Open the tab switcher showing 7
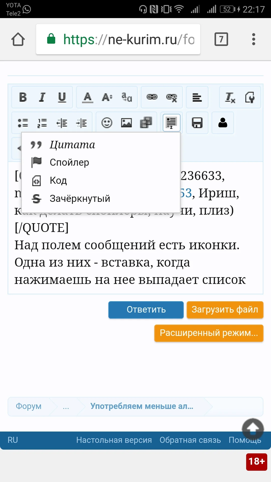Viewport: 271px width, 482px height. pos(221,39)
